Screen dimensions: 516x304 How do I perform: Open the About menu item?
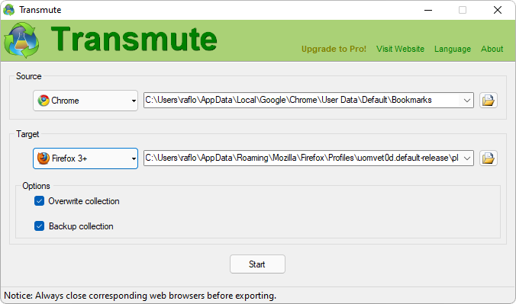pyautogui.click(x=492, y=49)
